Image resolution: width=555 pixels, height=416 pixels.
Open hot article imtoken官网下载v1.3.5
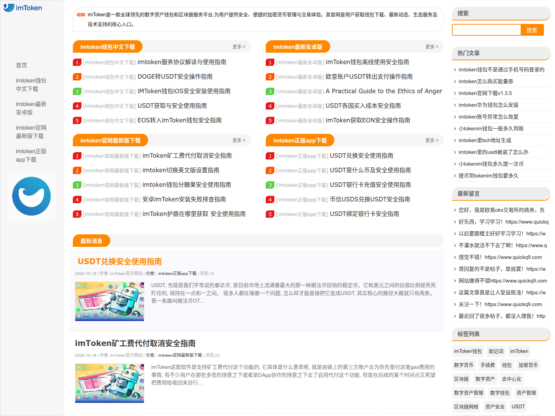(x=485, y=93)
